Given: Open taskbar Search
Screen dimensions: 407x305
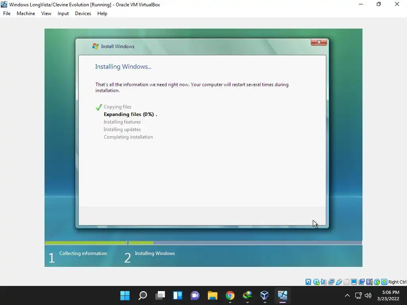Looking at the screenshot, I should tap(143, 295).
